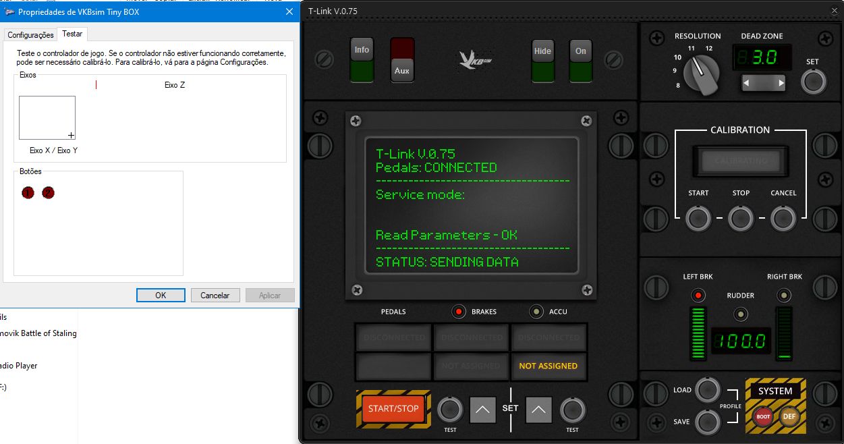Viewport: 844px width, 444px height.
Task: Click the VKBsim logo
Action: click(475, 59)
